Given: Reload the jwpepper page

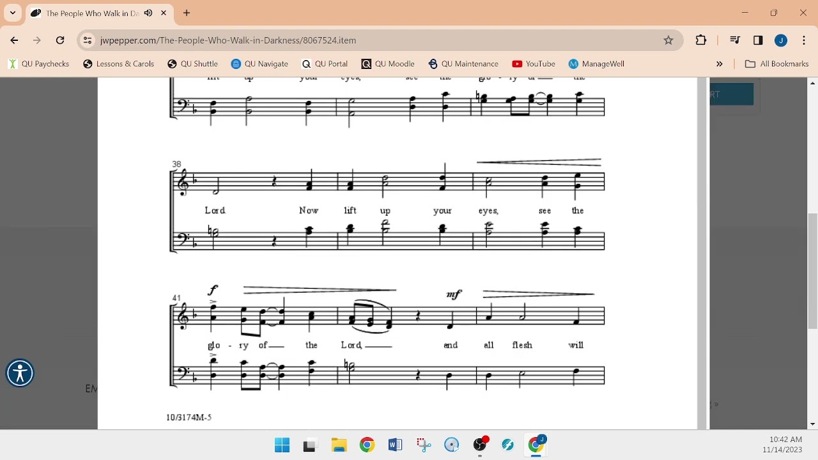Looking at the screenshot, I should click(60, 40).
